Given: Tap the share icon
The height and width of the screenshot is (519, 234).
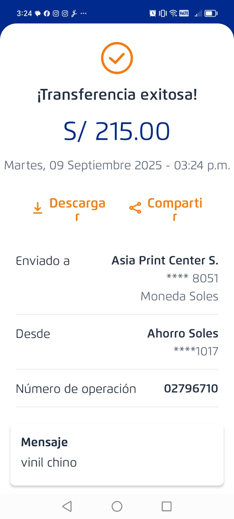Looking at the screenshot, I should tap(135, 208).
